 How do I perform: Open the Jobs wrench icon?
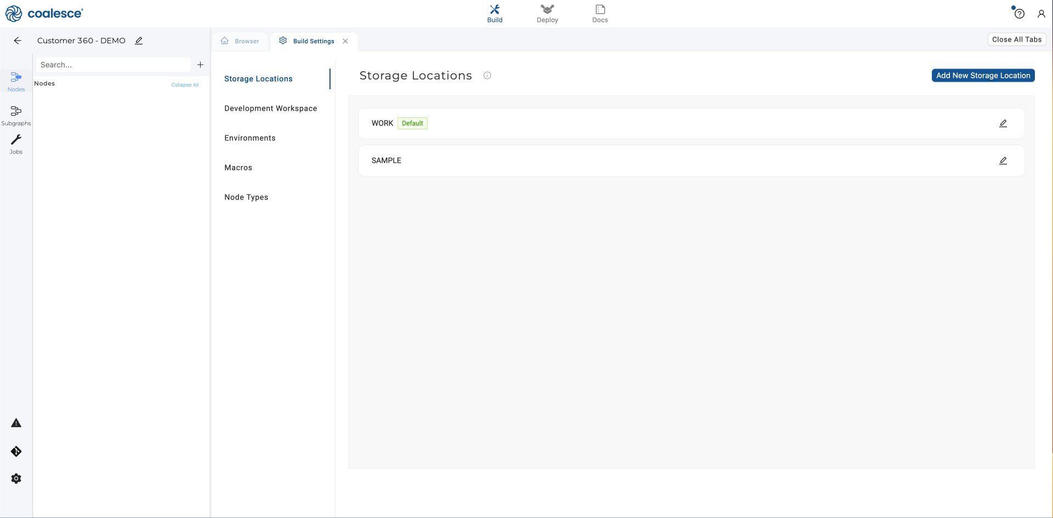[16, 144]
